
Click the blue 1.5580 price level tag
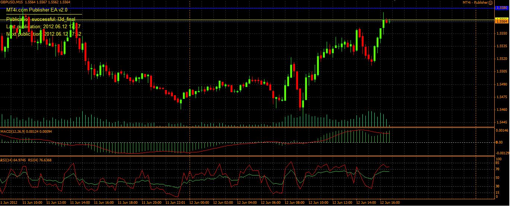501,8
